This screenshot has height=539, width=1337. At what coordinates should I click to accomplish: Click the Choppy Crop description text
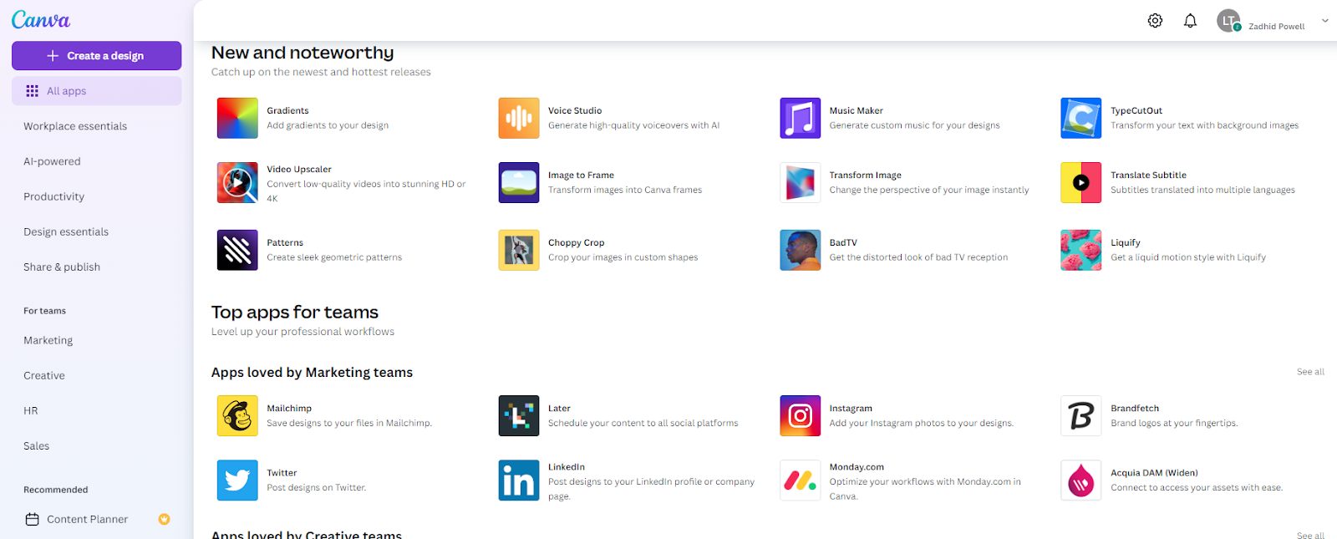pos(623,257)
